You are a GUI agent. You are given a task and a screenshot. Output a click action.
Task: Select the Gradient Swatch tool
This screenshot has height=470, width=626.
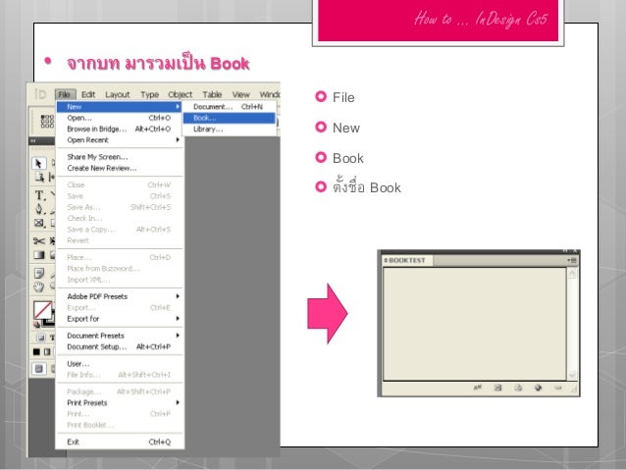tap(39, 255)
